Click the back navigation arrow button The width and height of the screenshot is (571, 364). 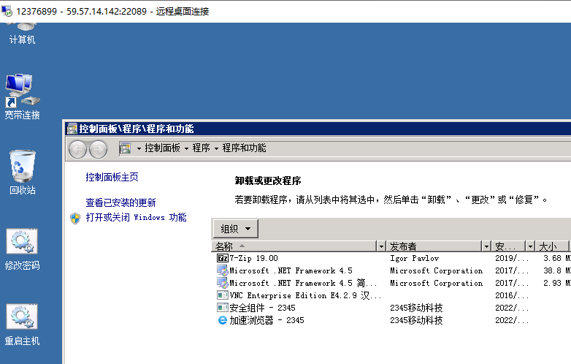(77, 149)
